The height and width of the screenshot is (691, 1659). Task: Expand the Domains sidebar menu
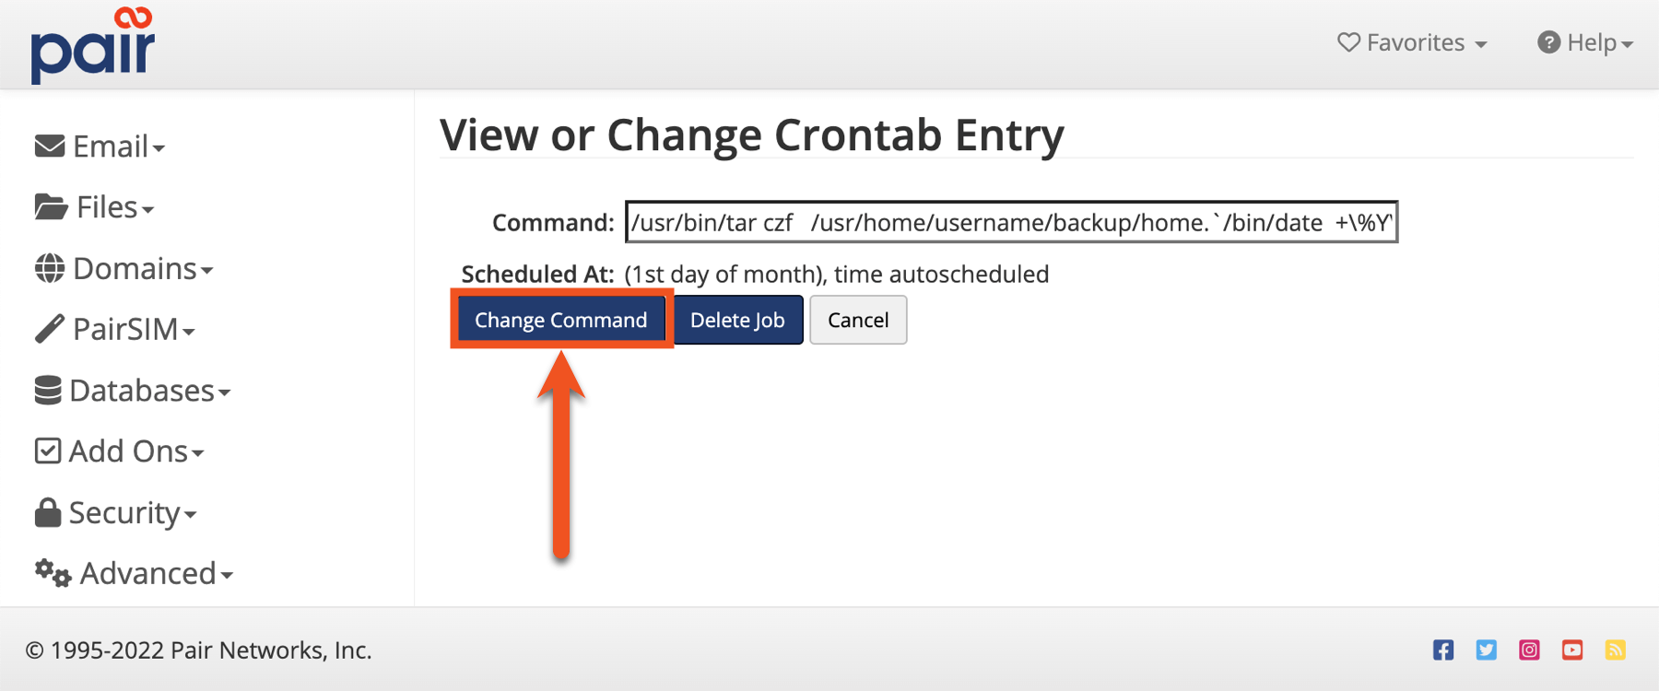click(136, 269)
